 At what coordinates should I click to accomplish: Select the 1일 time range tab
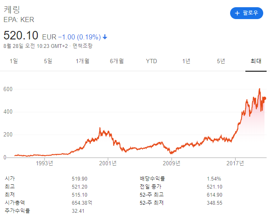14,61
